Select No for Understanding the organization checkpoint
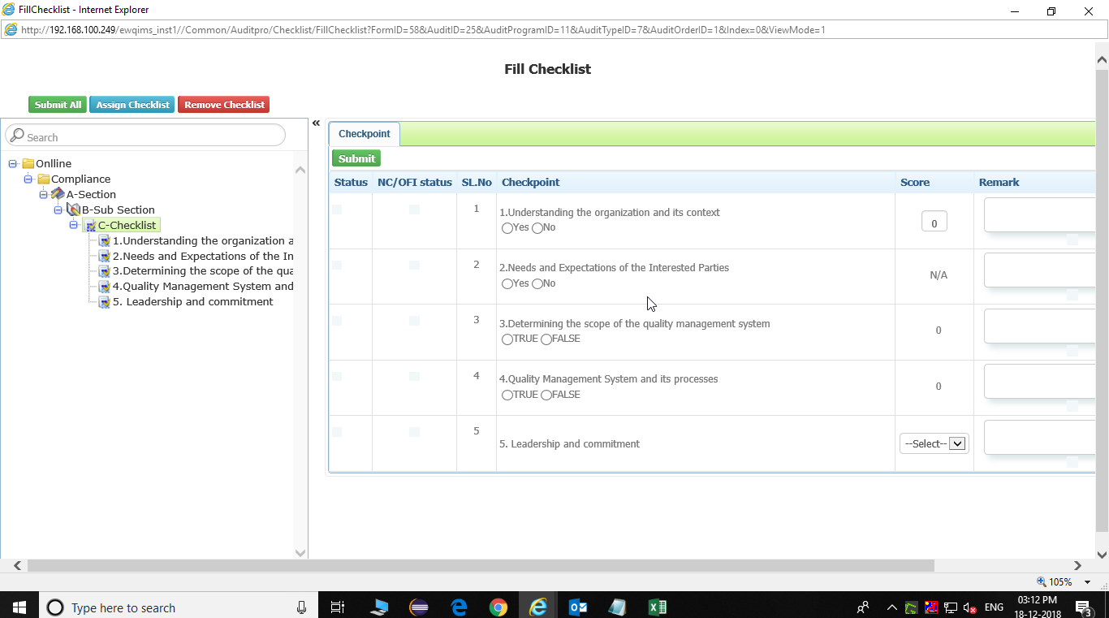 [537, 228]
